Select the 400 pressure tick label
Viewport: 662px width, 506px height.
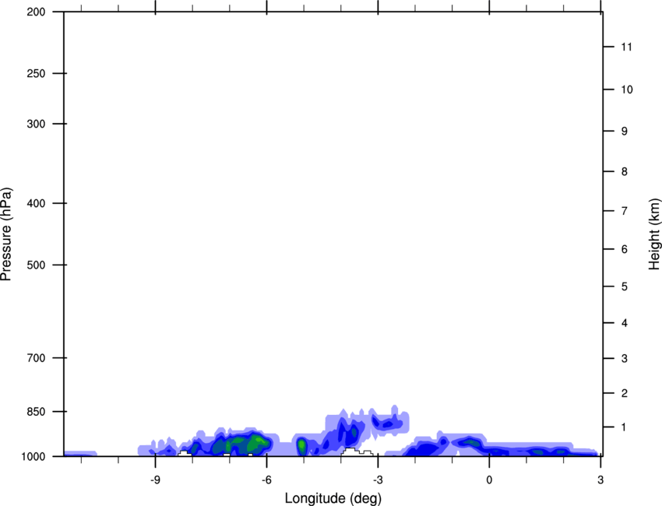(x=36, y=203)
